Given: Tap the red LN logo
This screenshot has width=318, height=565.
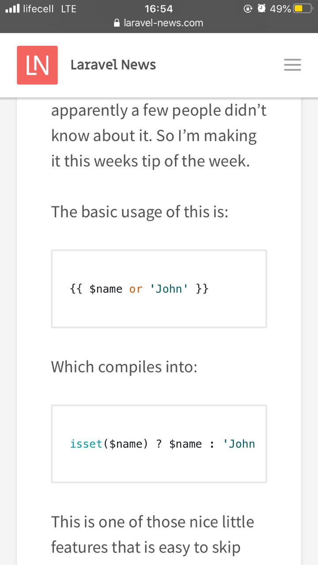Looking at the screenshot, I should (x=37, y=65).
